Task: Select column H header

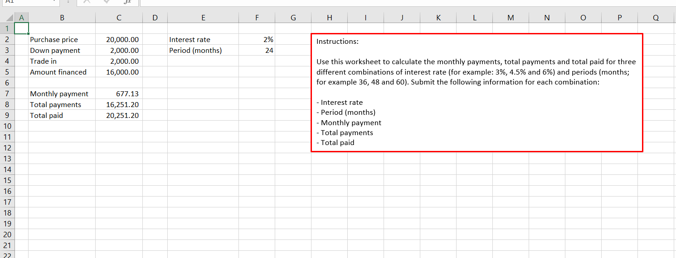Action: pos(330,18)
